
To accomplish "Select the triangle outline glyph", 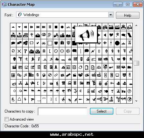I will pos(19,99).
